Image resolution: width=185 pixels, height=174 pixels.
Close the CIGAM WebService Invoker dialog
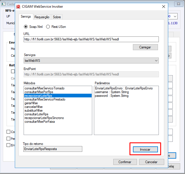point(164,7)
